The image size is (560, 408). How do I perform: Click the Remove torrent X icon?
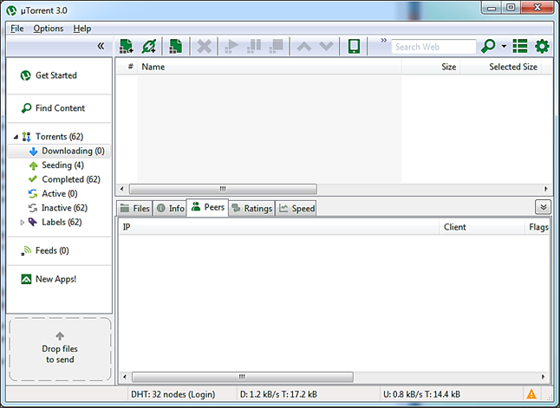pos(205,47)
